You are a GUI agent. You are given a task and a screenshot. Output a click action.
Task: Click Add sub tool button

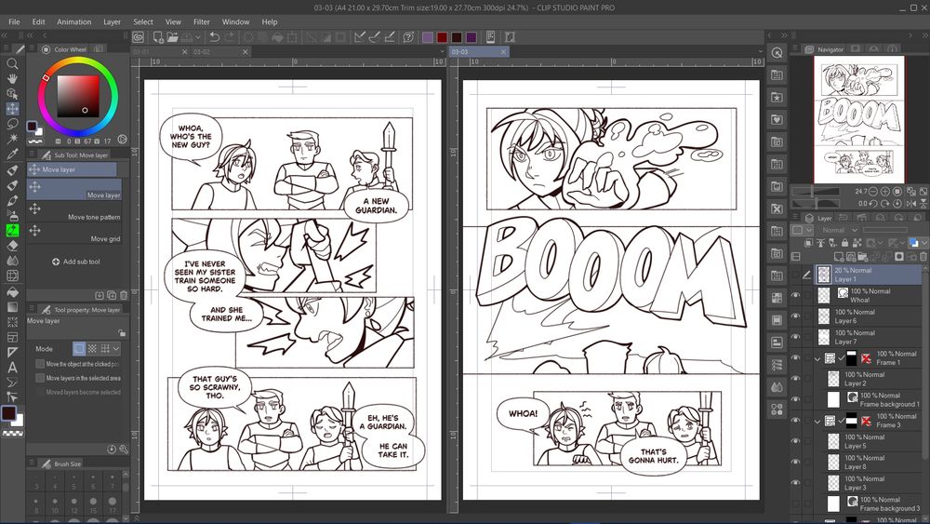(76, 262)
